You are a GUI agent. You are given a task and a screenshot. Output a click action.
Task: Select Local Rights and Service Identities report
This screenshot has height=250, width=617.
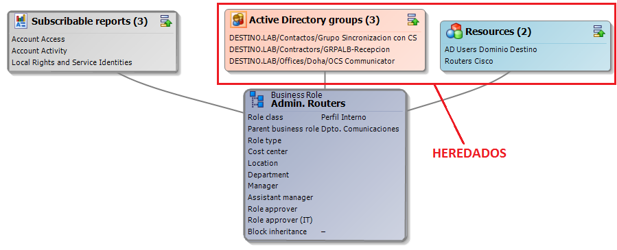pyautogui.click(x=72, y=62)
